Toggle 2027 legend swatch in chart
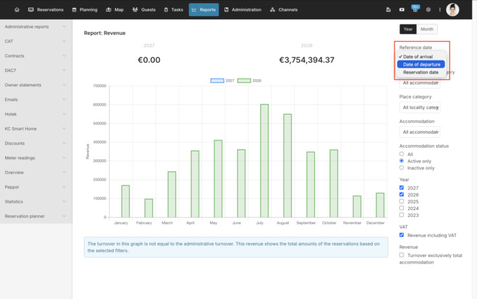 218,81
